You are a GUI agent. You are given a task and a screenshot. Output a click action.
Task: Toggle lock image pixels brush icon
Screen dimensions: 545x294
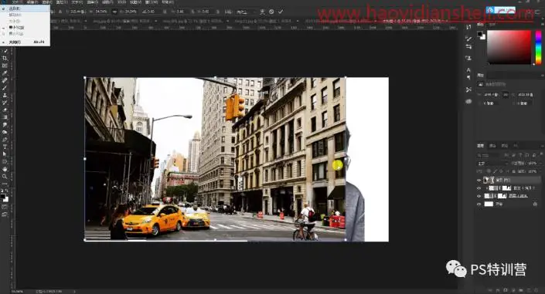496,171
